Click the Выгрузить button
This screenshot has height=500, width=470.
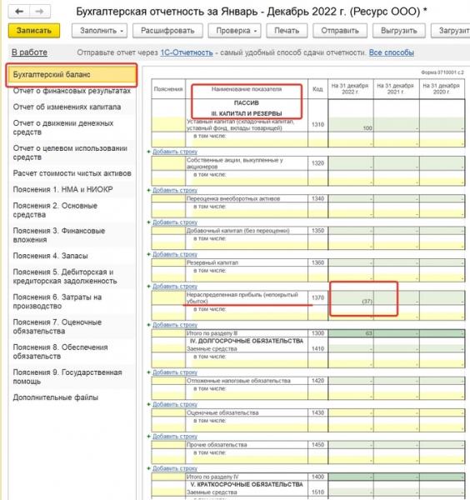(x=399, y=31)
